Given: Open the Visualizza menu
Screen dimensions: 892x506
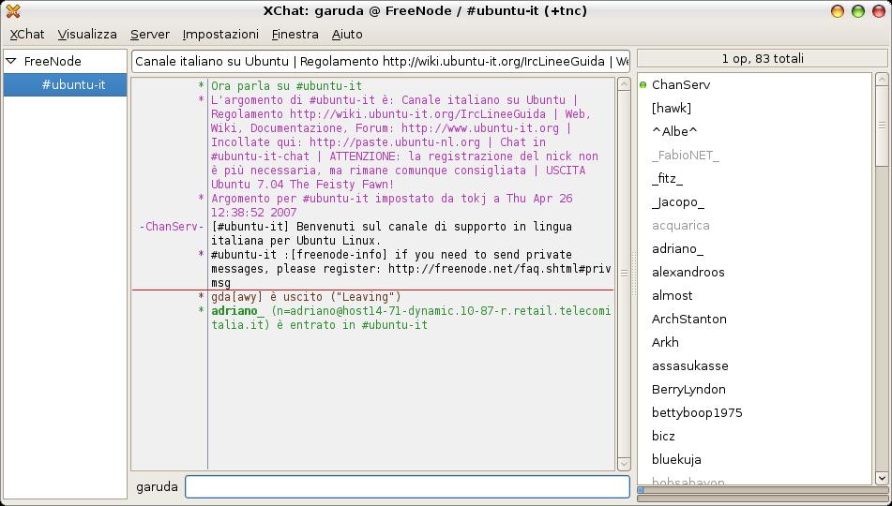Looking at the screenshot, I should click(87, 34).
